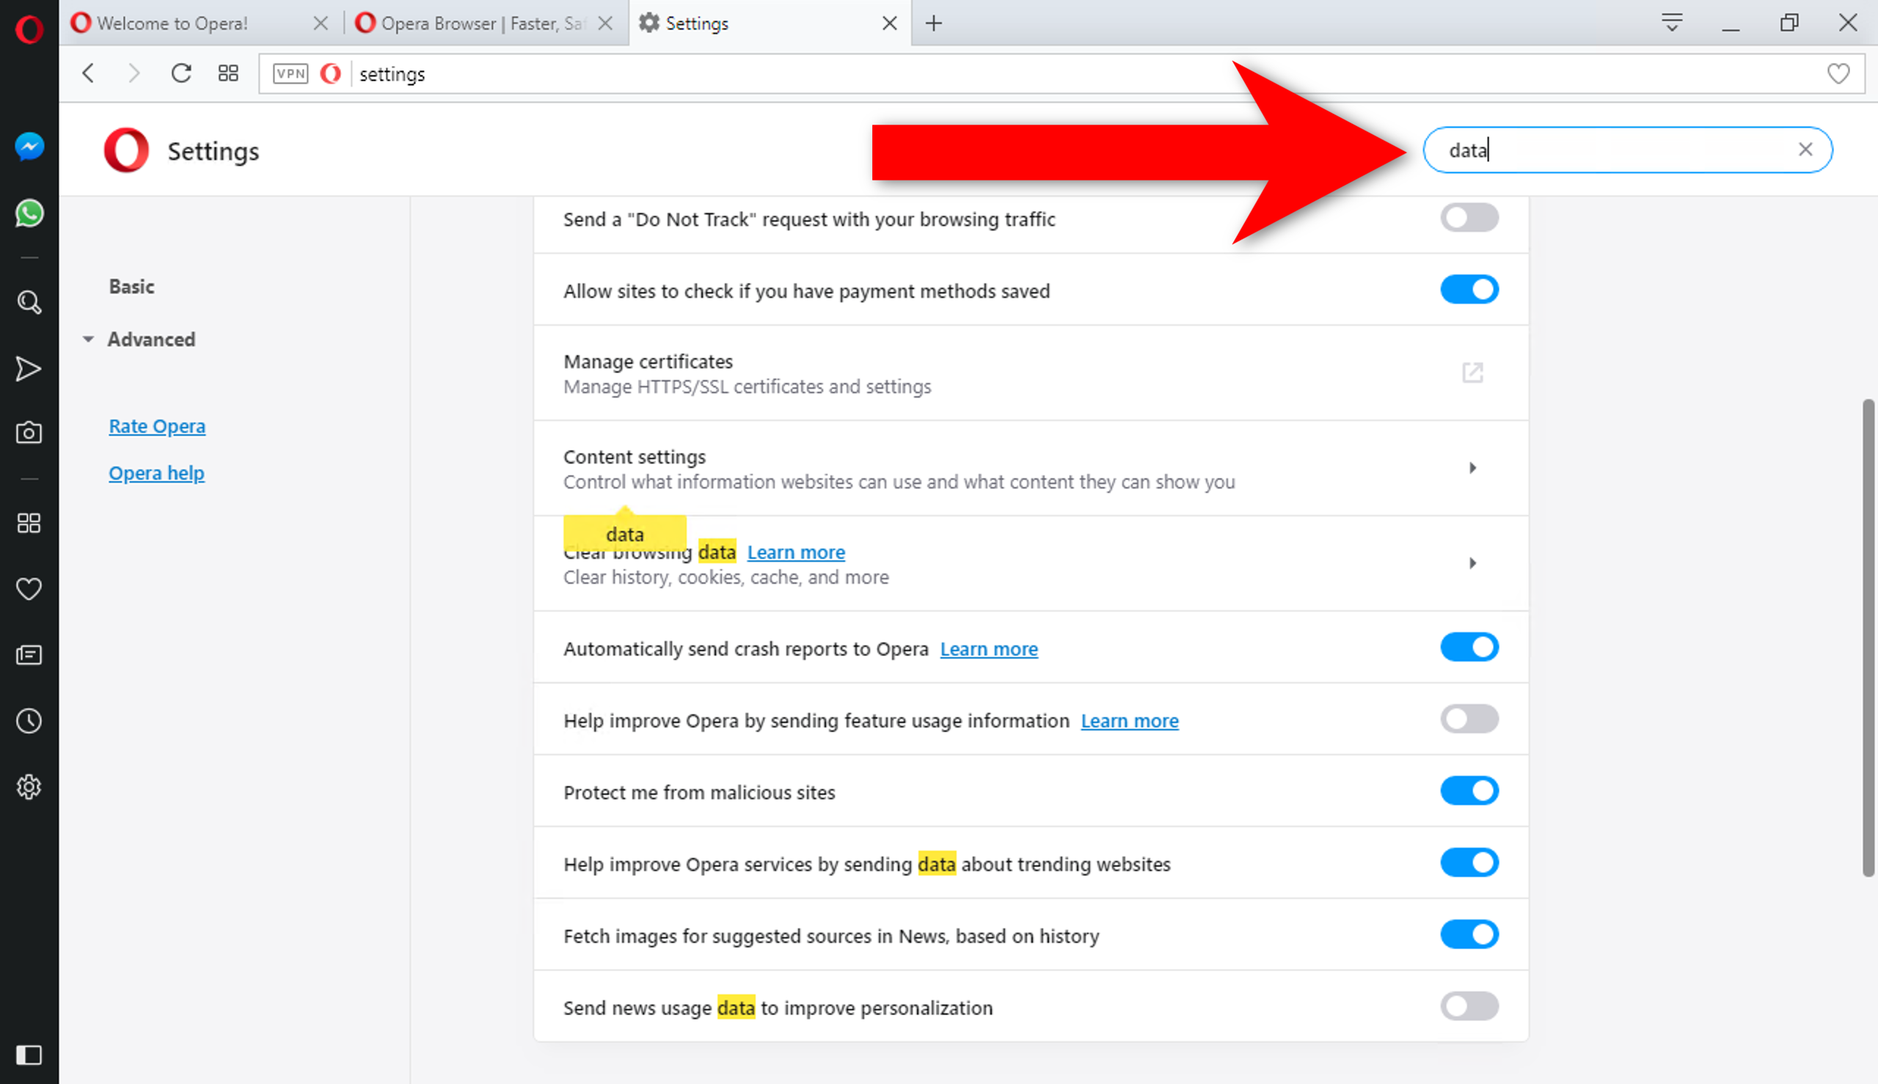
Task: Click the data search input field
Action: [1629, 150]
